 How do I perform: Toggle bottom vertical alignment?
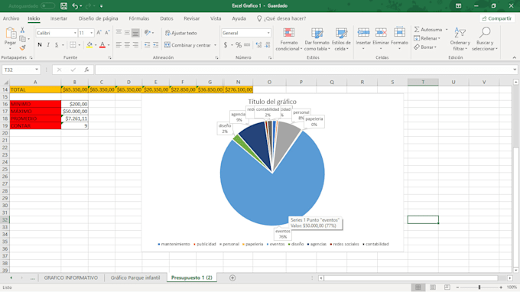(x=135, y=33)
